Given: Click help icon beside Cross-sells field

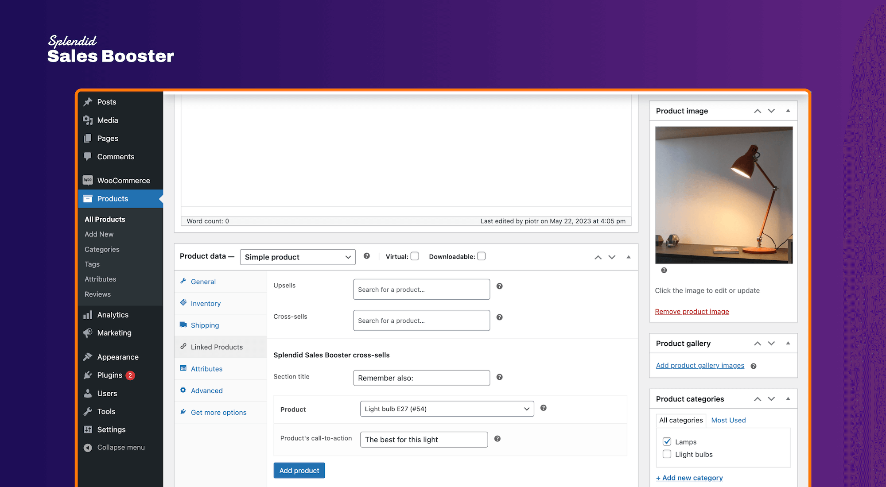Looking at the screenshot, I should pos(499,317).
